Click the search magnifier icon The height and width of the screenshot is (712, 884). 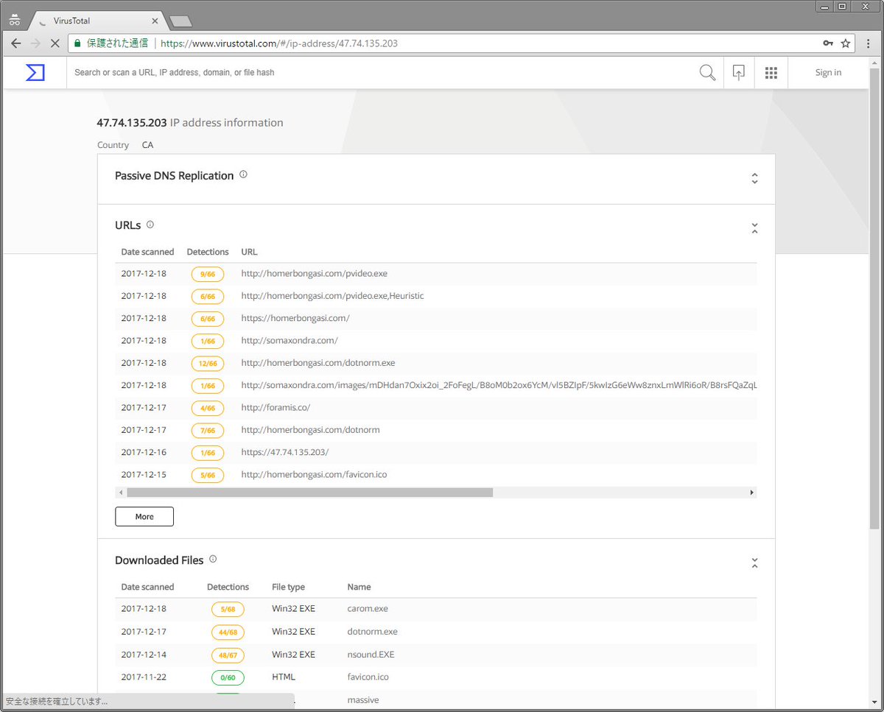pyautogui.click(x=707, y=72)
